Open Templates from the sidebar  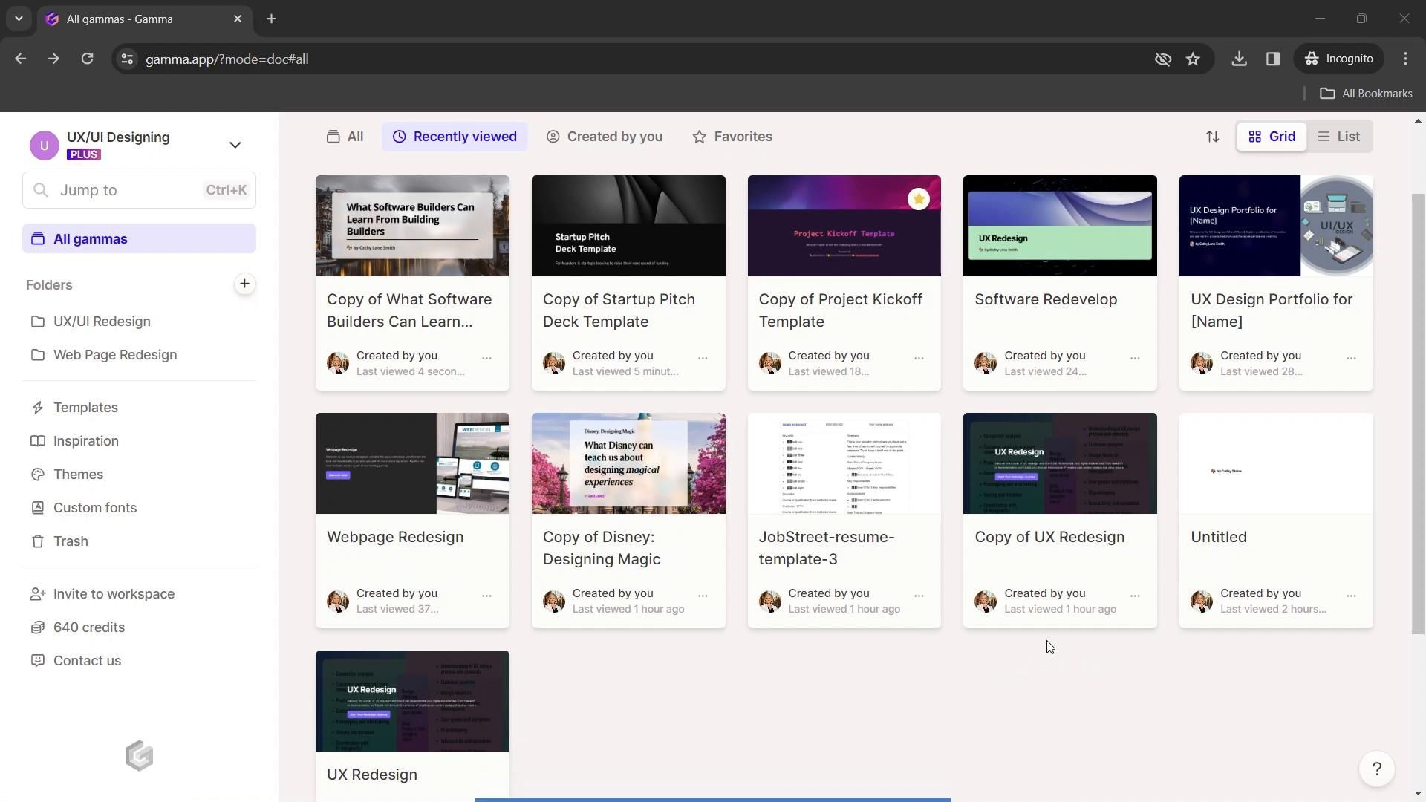tap(85, 408)
